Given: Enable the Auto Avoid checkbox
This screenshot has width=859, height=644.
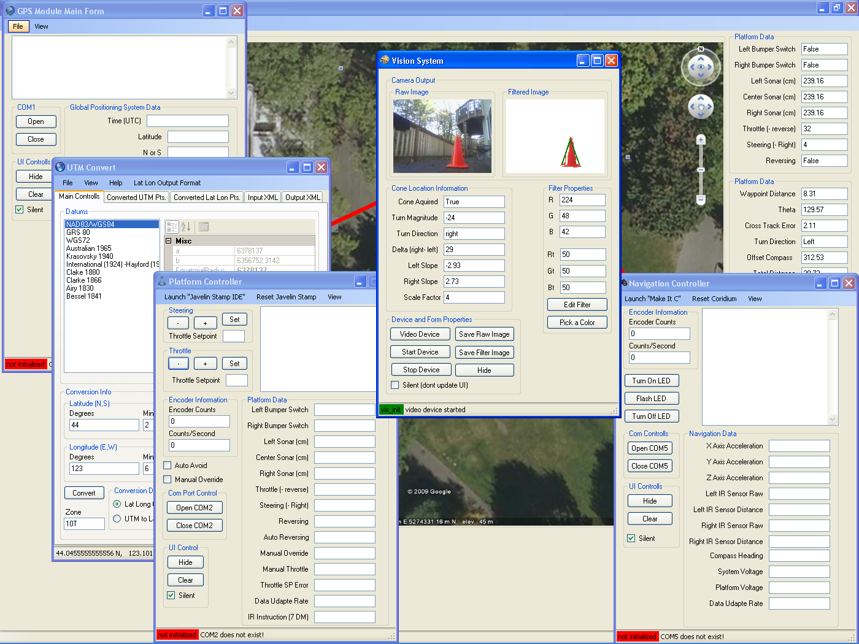Looking at the screenshot, I should (x=168, y=466).
